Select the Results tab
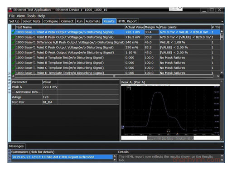The width and height of the screenshot is (232, 170). point(109,21)
